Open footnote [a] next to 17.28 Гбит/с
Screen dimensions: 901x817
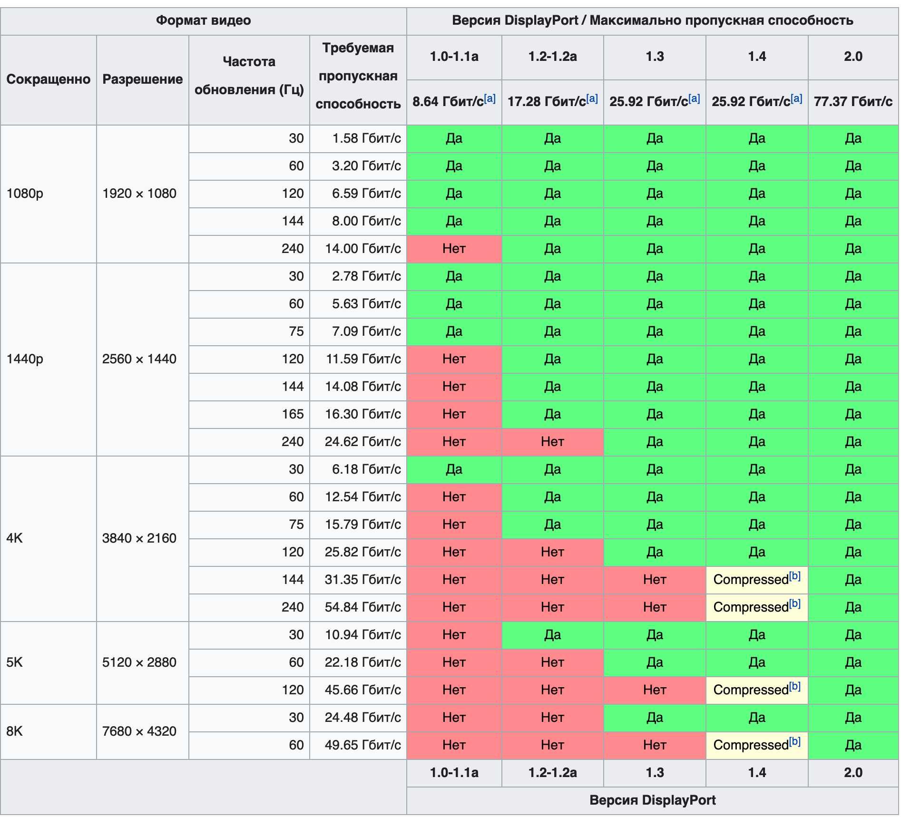coord(592,98)
